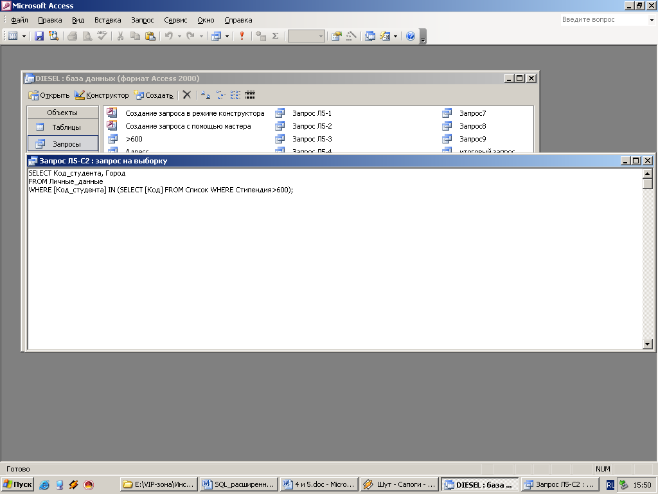
Task: Open the Вставка menu
Action: pos(107,20)
